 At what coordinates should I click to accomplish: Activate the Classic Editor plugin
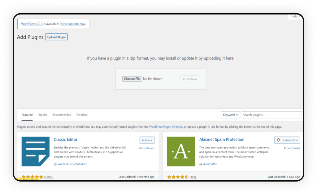[x=147, y=140]
